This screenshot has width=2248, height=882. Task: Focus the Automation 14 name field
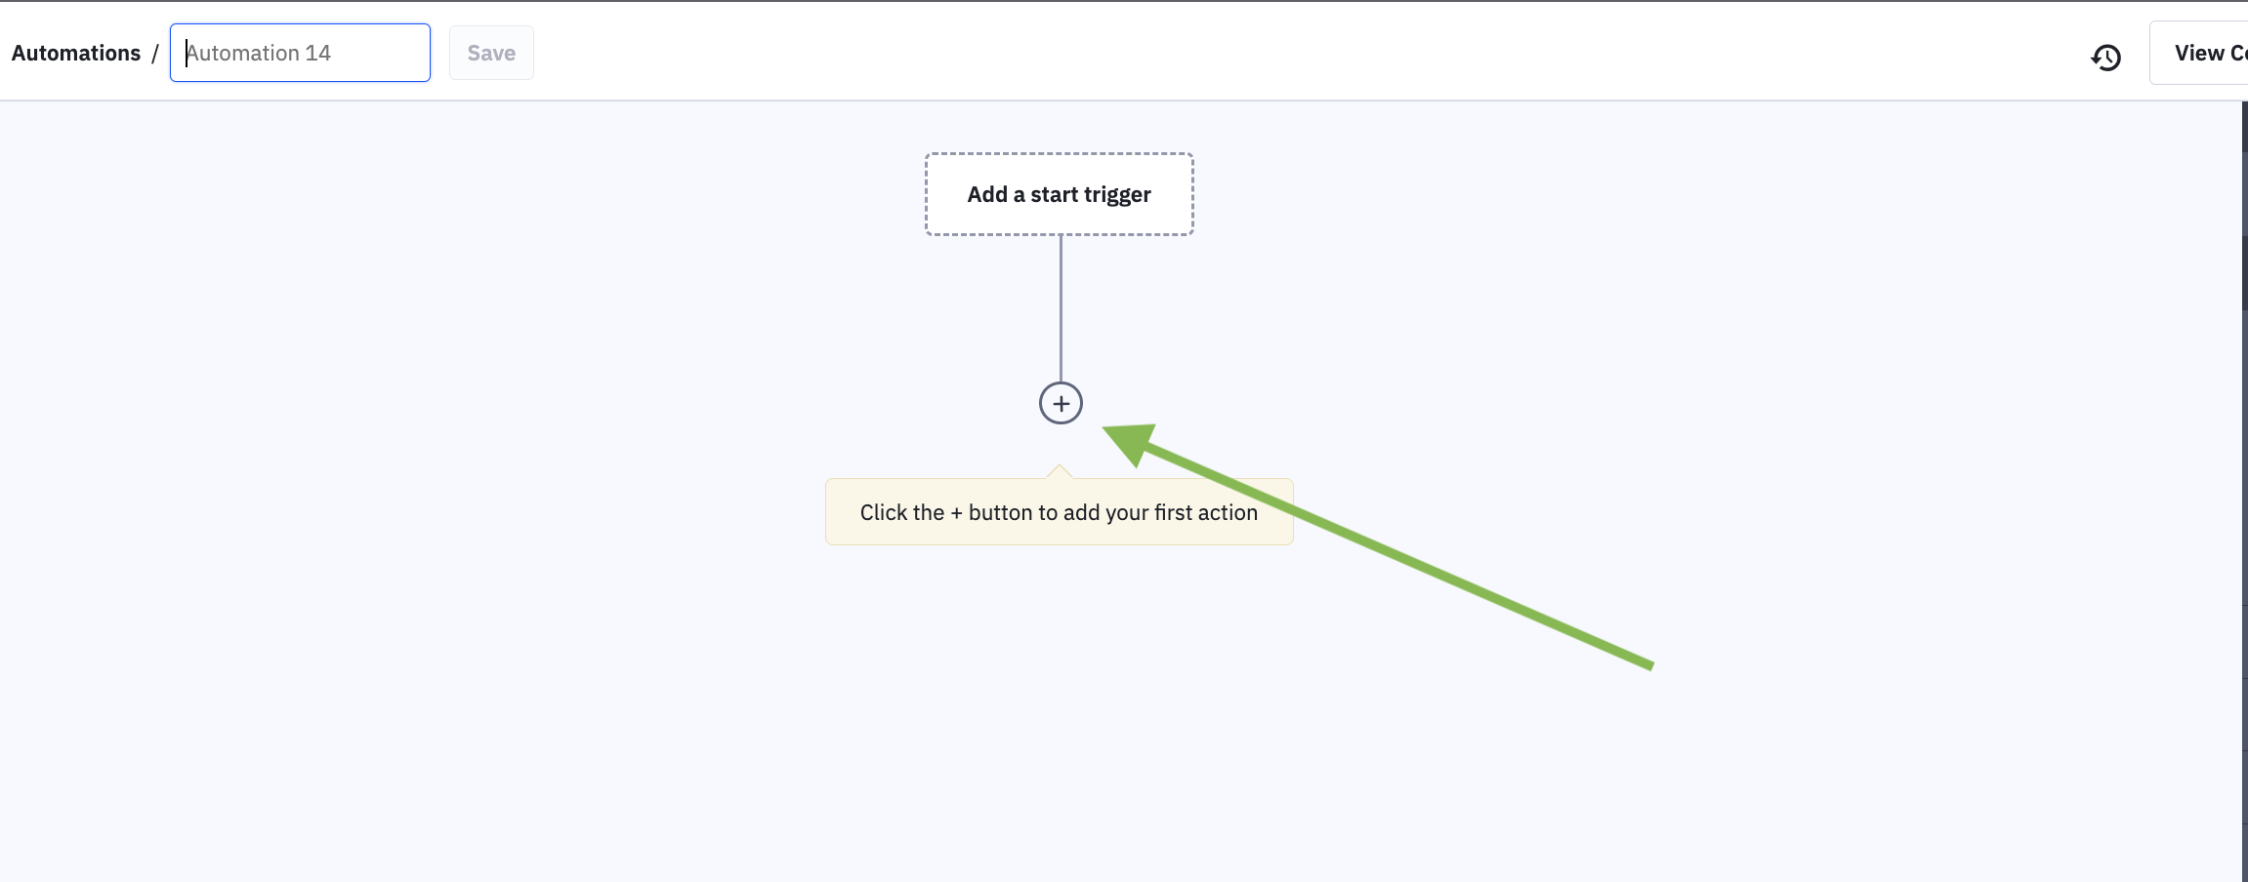(300, 53)
